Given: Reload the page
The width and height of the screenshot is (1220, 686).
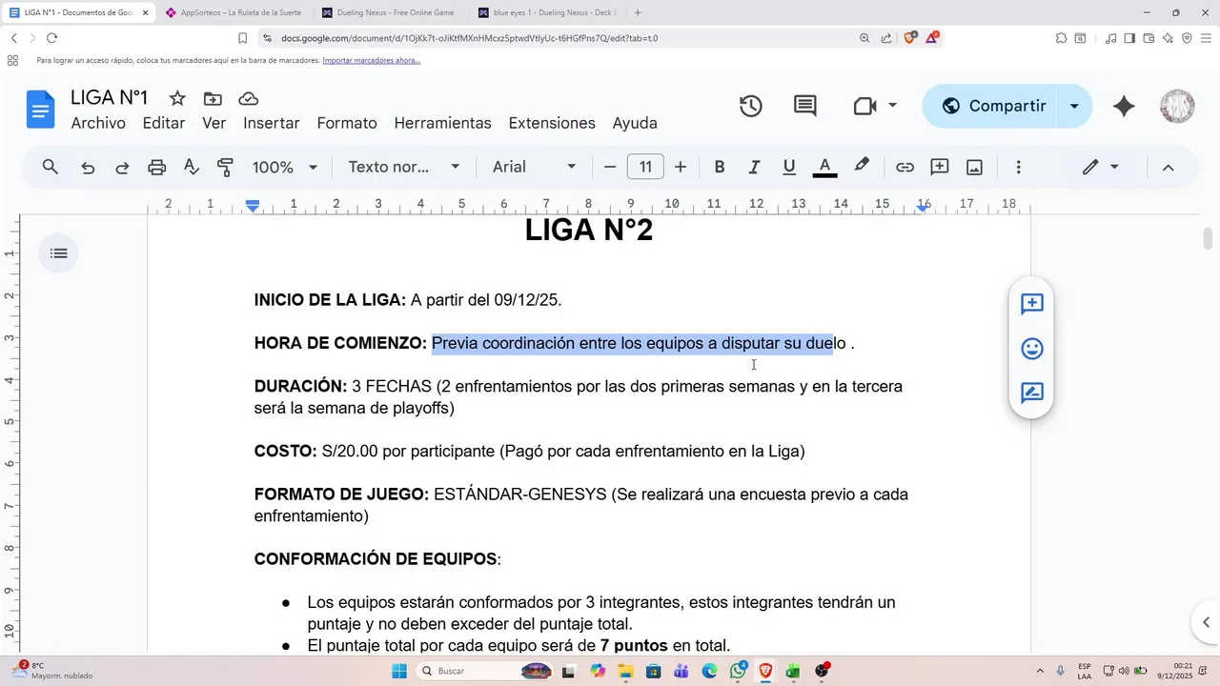Looking at the screenshot, I should (x=51, y=38).
